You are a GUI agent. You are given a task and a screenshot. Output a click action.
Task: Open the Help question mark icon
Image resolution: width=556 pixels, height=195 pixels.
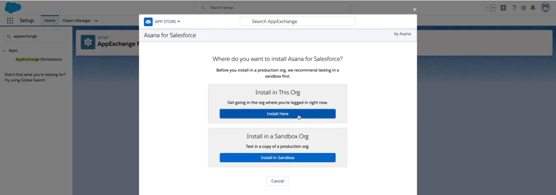pos(514,8)
